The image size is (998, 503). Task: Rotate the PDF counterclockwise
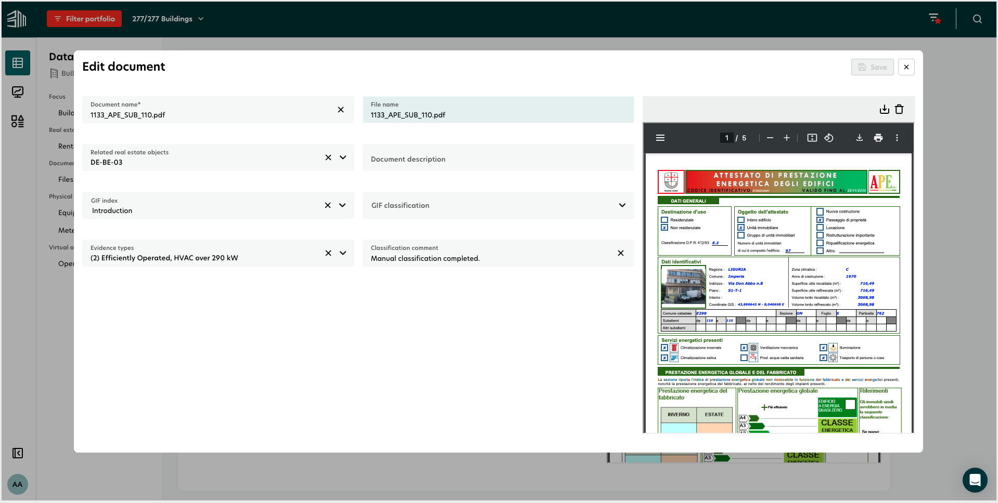[x=829, y=138]
